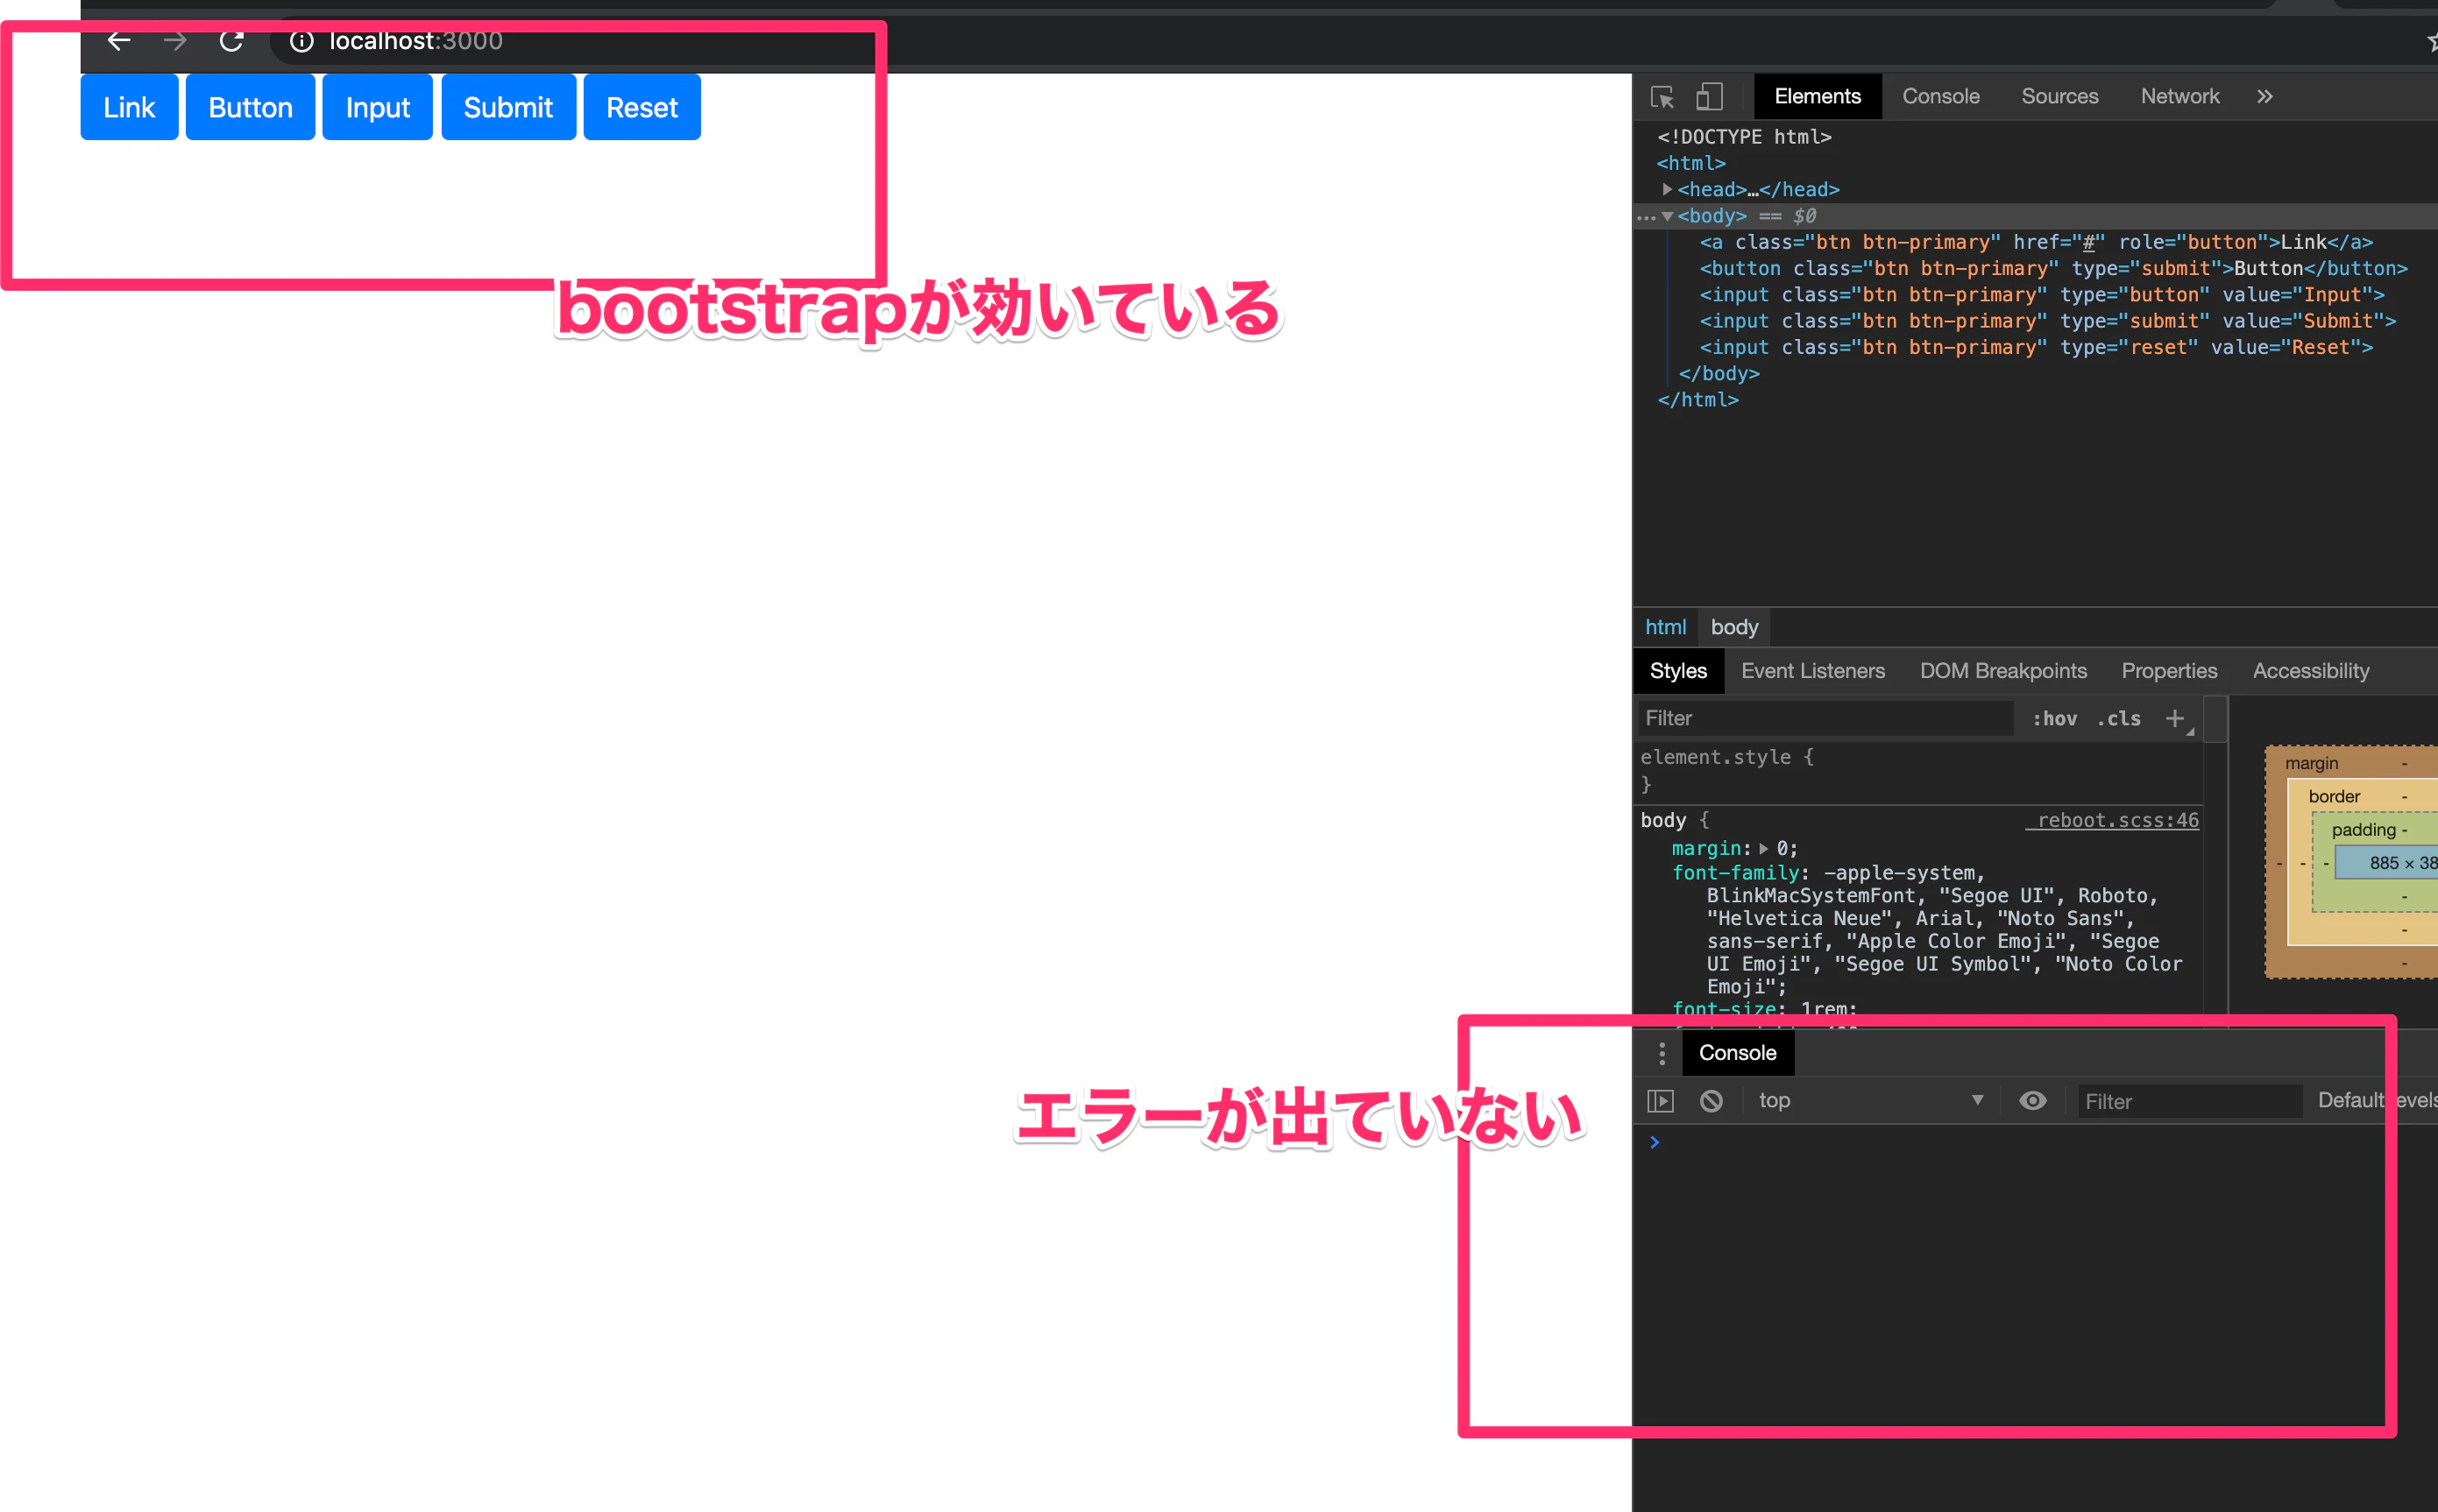The image size is (2438, 1512).
Task: Select the <!DOCTYPE html> node
Action: coord(1744,137)
